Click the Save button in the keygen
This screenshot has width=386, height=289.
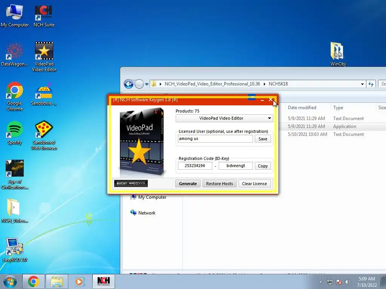[x=263, y=139]
